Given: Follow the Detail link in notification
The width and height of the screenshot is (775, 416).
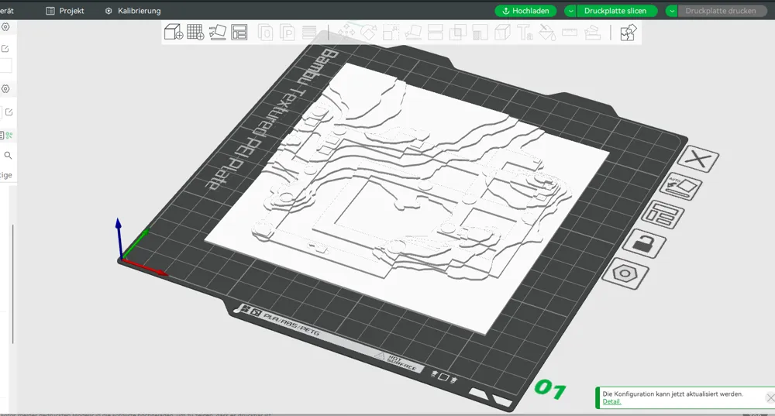Looking at the screenshot, I should coord(611,402).
